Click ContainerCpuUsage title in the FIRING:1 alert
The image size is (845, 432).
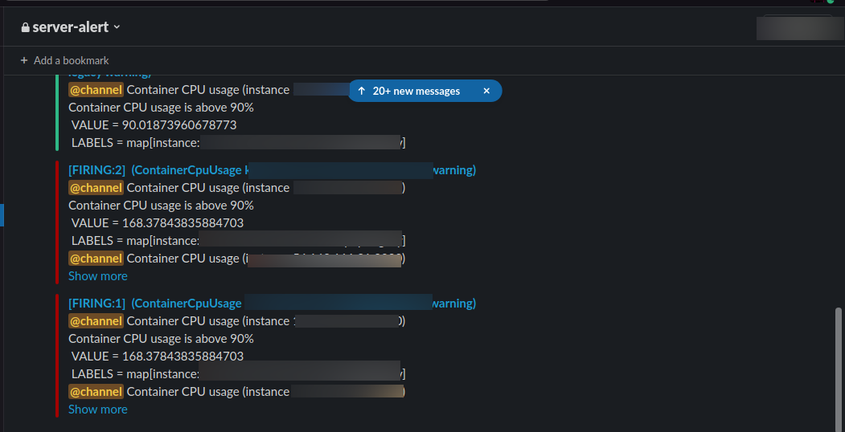[187, 303]
